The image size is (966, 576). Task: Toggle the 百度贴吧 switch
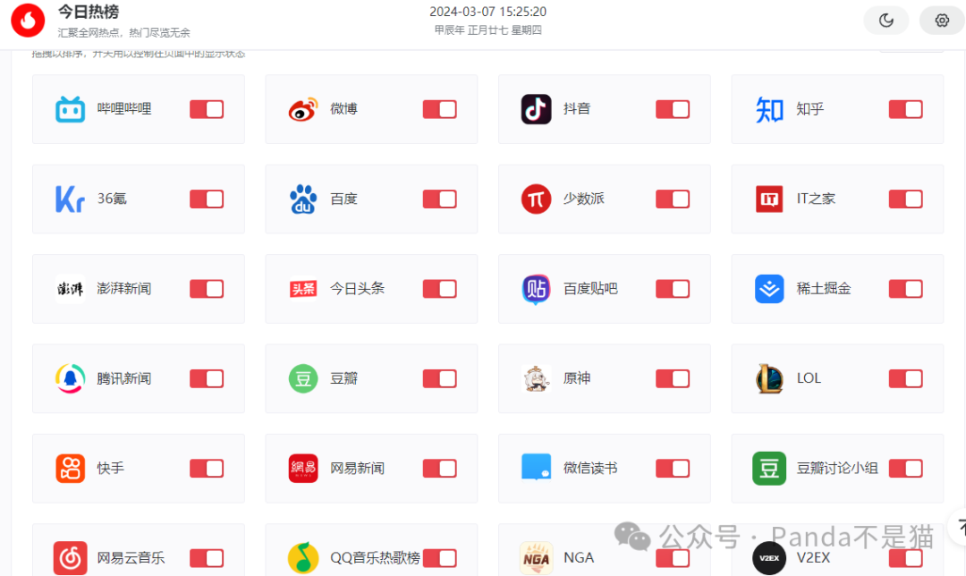(x=673, y=289)
